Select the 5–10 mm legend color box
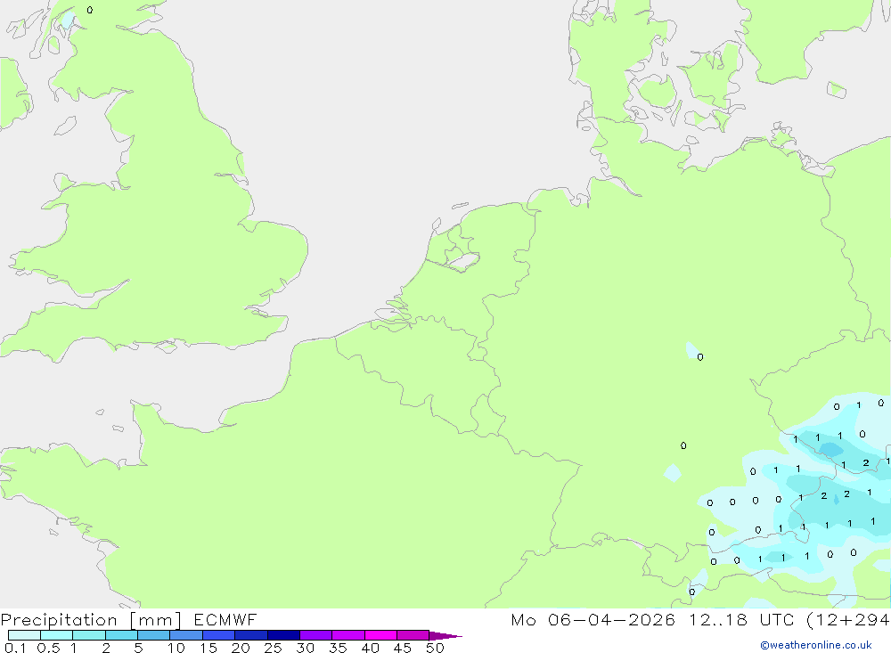This screenshot has height=653, width=891. tap(154, 635)
